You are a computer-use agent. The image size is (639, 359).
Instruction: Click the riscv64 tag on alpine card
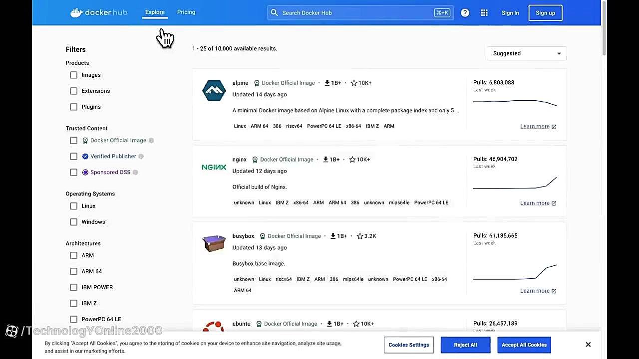pos(294,126)
